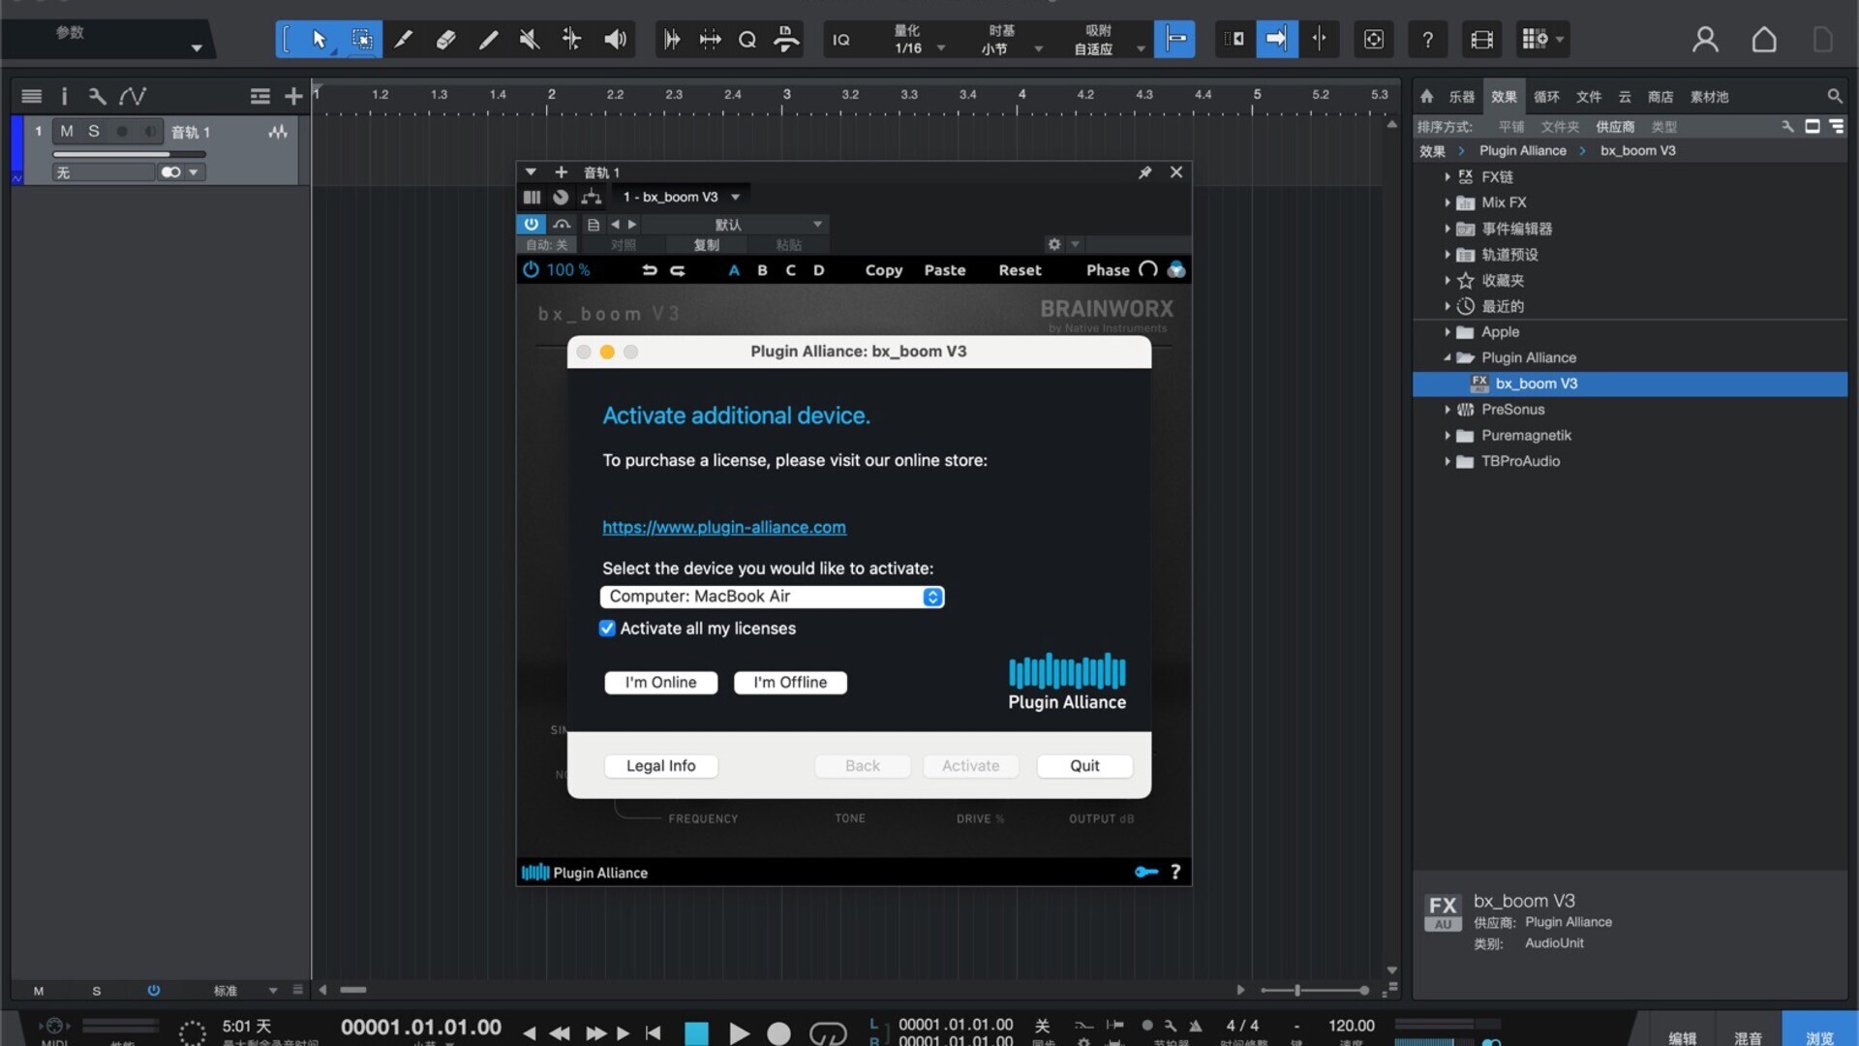Toggle snap button in toolbar

tap(1174, 40)
